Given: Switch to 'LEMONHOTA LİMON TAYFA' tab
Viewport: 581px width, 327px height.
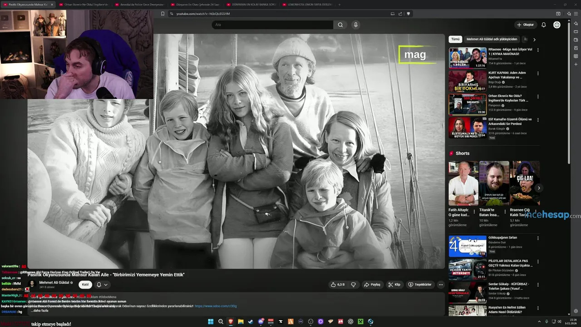Looking at the screenshot, I should coord(307,5).
